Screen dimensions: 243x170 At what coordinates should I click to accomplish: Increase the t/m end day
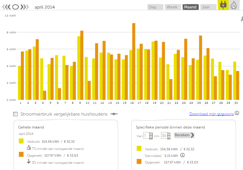click(x=169, y=134)
